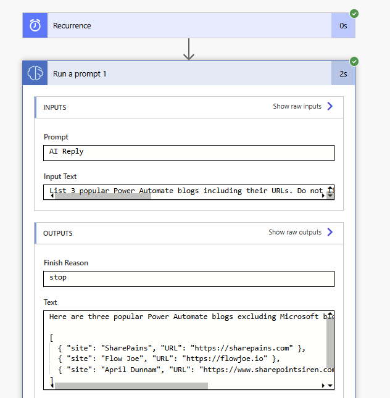Click output Text scroll right arrow
The height and width of the screenshot is (398, 390).
pos(323,386)
